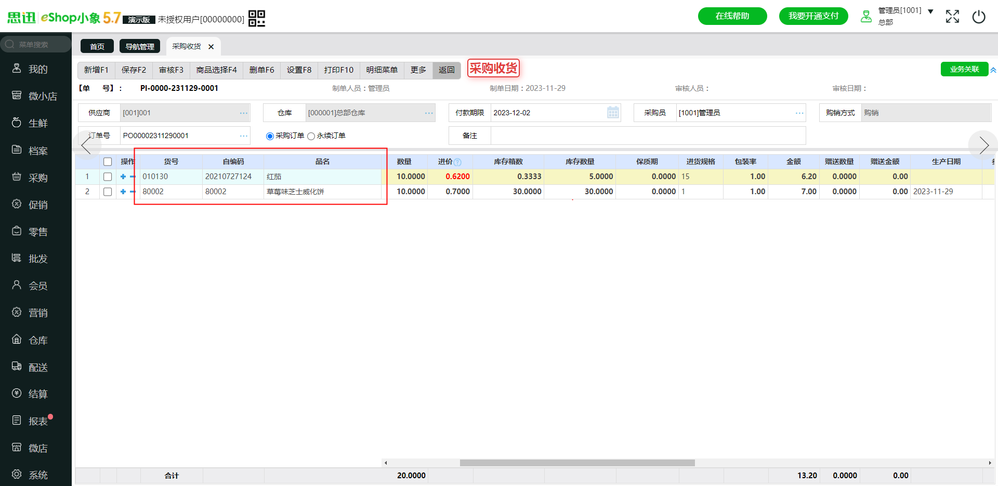Image resolution: width=998 pixels, height=486 pixels.
Task: Focus the 菜单搜索 search field
Action: [x=36, y=44]
